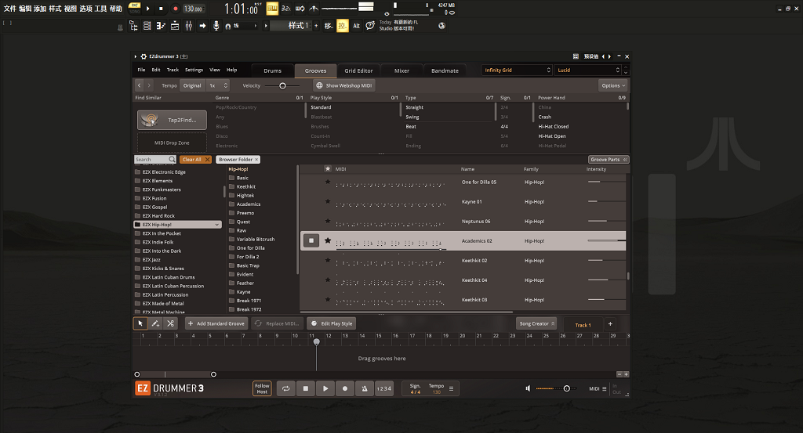The height and width of the screenshot is (433, 803).
Task: Star the Academics 02 groove as favorite
Action: 328,241
